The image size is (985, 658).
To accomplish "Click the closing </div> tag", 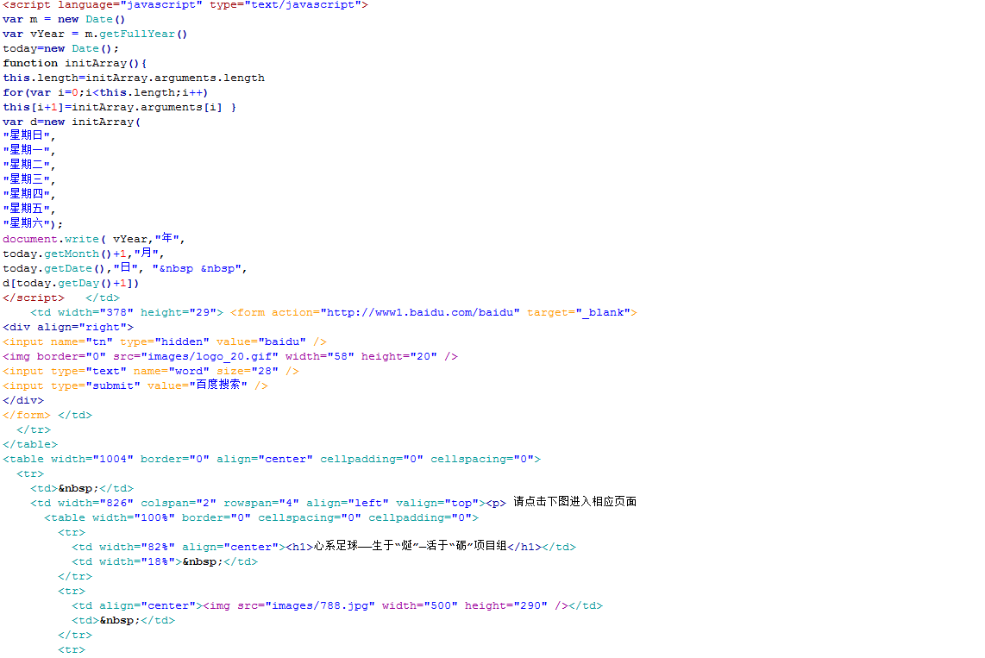I will (x=23, y=400).
